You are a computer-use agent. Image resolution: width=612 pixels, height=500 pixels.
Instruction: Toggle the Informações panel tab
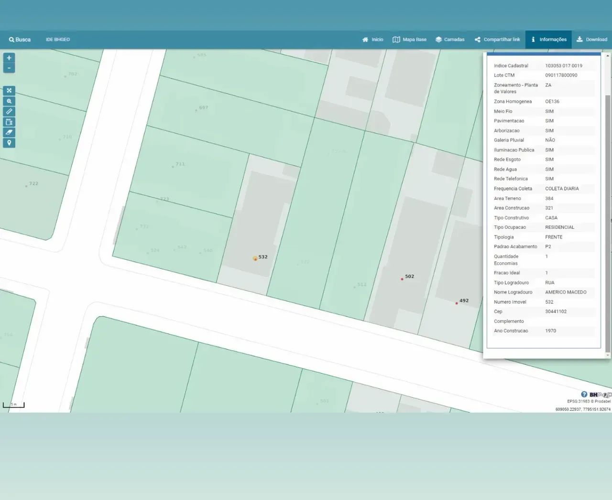548,40
